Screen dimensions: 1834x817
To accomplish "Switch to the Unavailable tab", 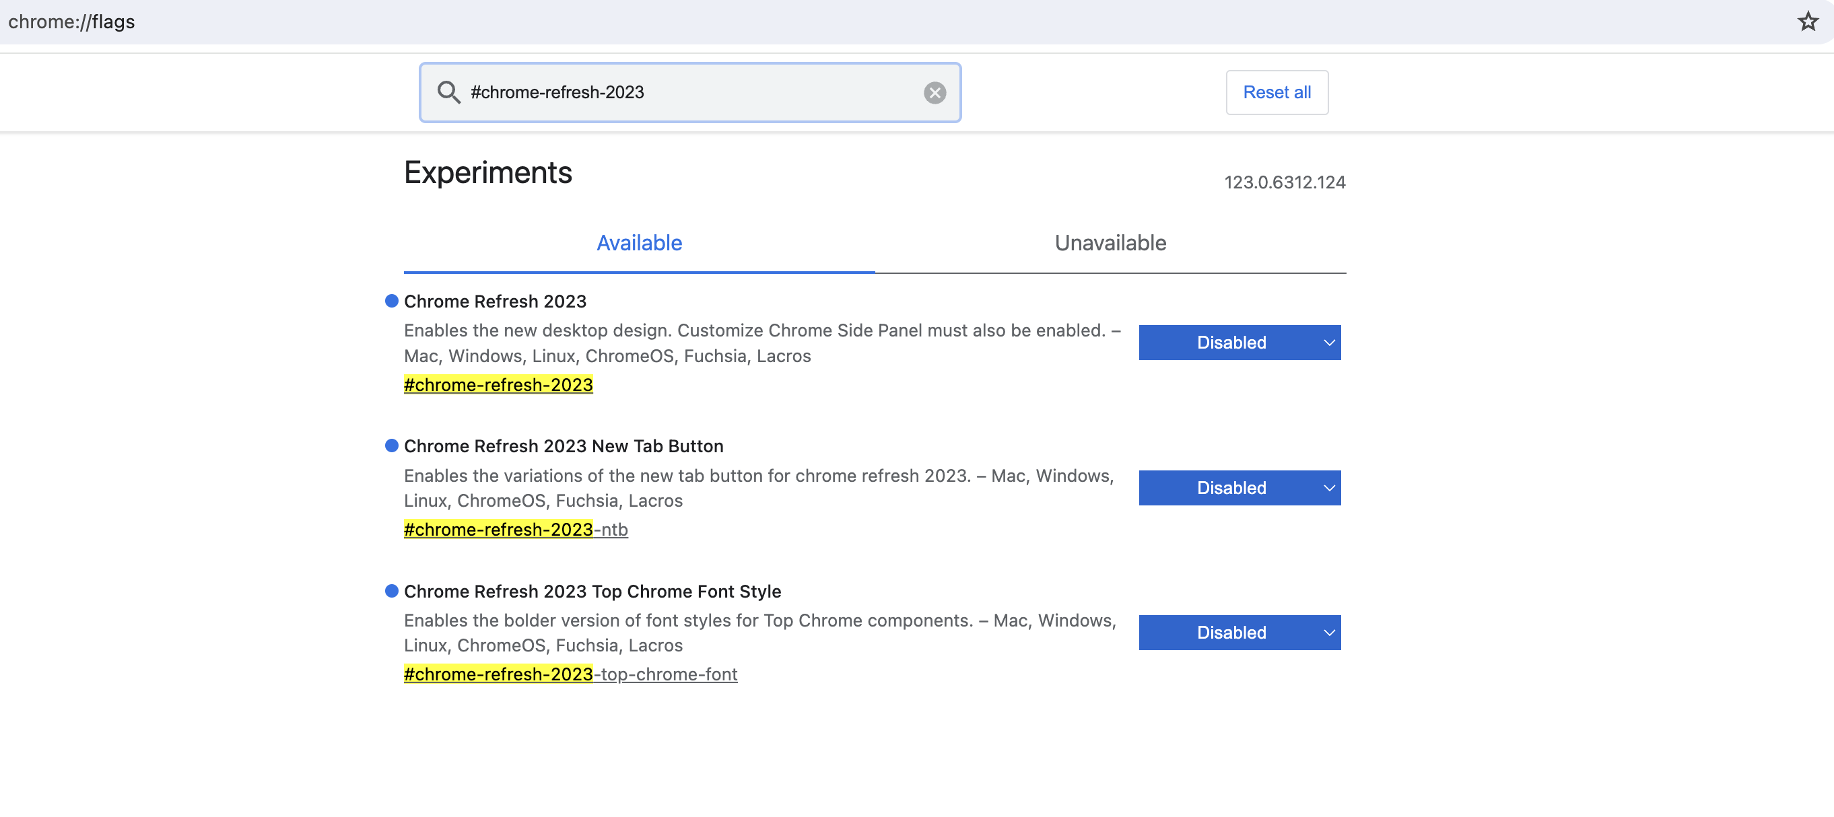I will 1110,243.
